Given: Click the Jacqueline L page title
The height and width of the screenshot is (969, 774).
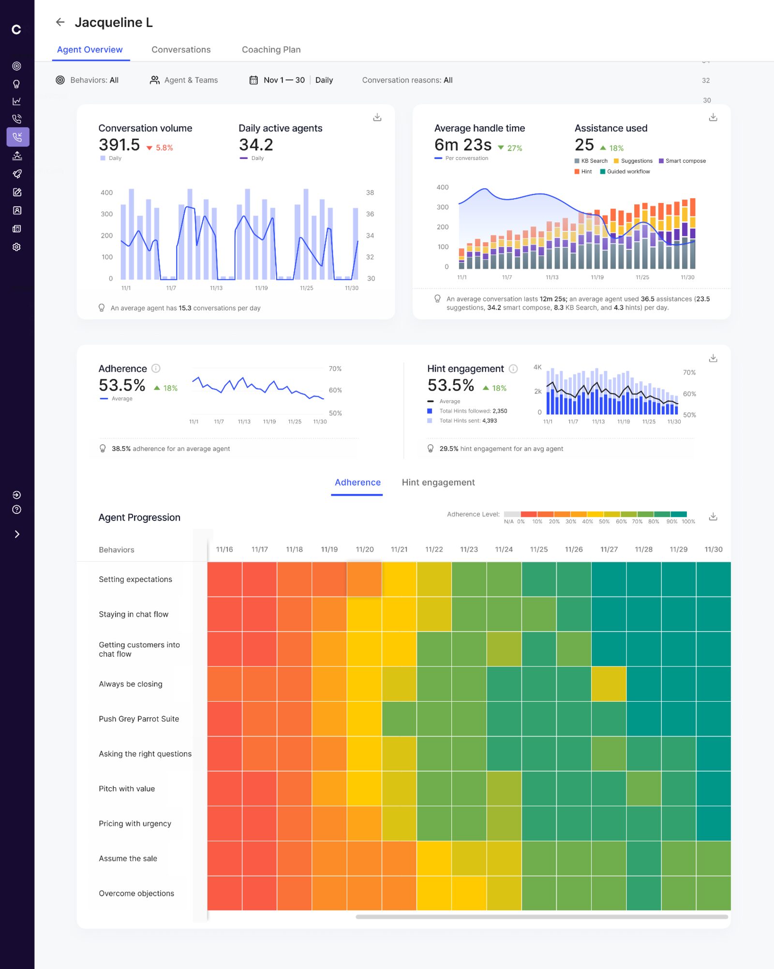Looking at the screenshot, I should 114,22.
